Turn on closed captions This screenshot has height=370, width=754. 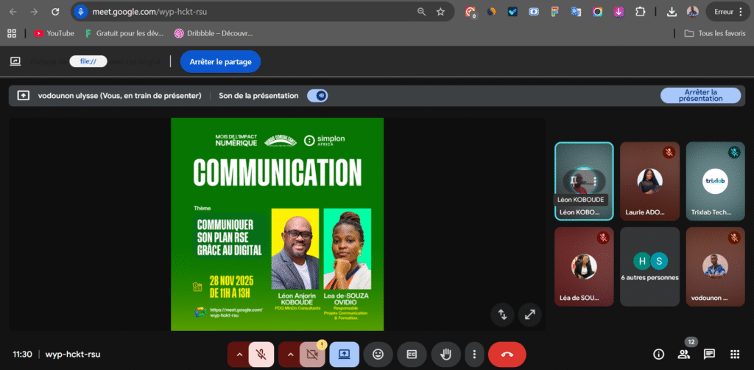coord(412,355)
